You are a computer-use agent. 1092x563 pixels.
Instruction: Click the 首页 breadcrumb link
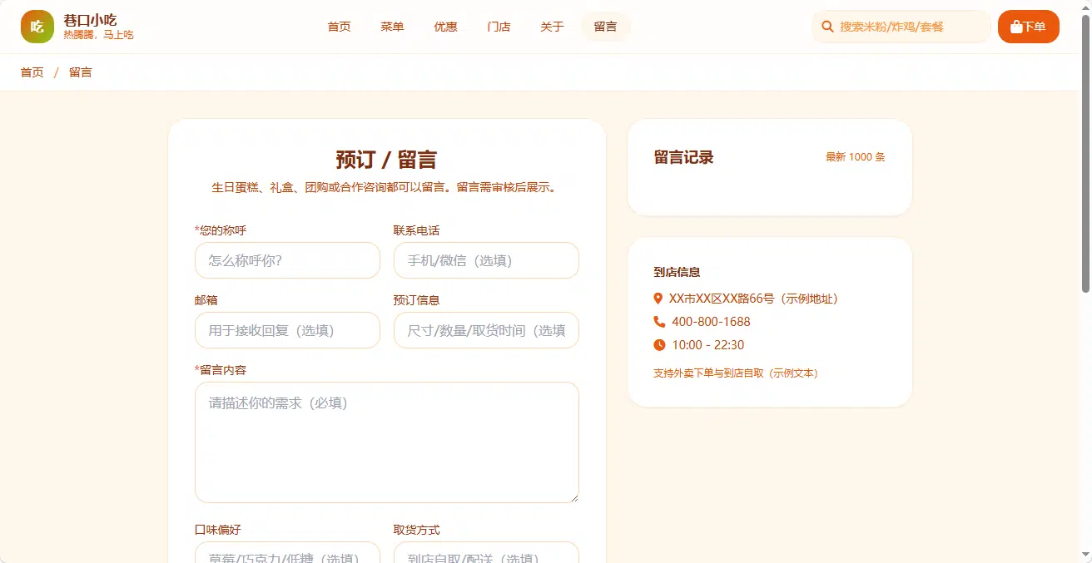pyautogui.click(x=32, y=72)
